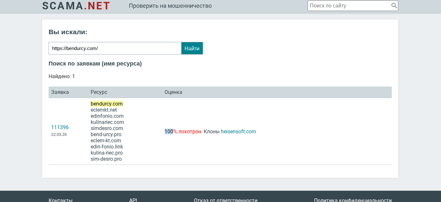Click the highlighted bendurcy.com resource entry

pos(107,104)
